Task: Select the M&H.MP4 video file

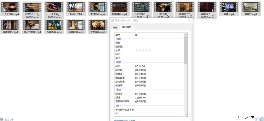Action: tap(76, 7)
